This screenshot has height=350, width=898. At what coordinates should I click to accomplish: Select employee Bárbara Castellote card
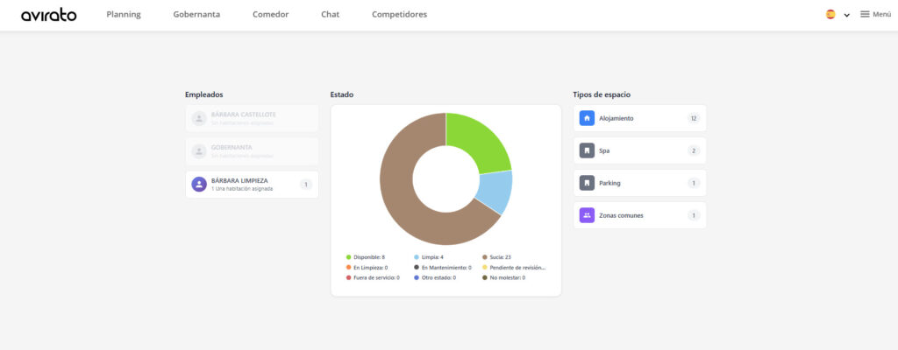pos(252,118)
